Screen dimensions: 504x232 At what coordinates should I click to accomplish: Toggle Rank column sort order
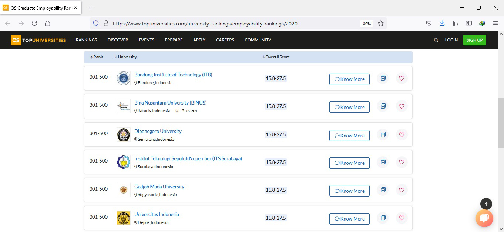click(91, 57)
